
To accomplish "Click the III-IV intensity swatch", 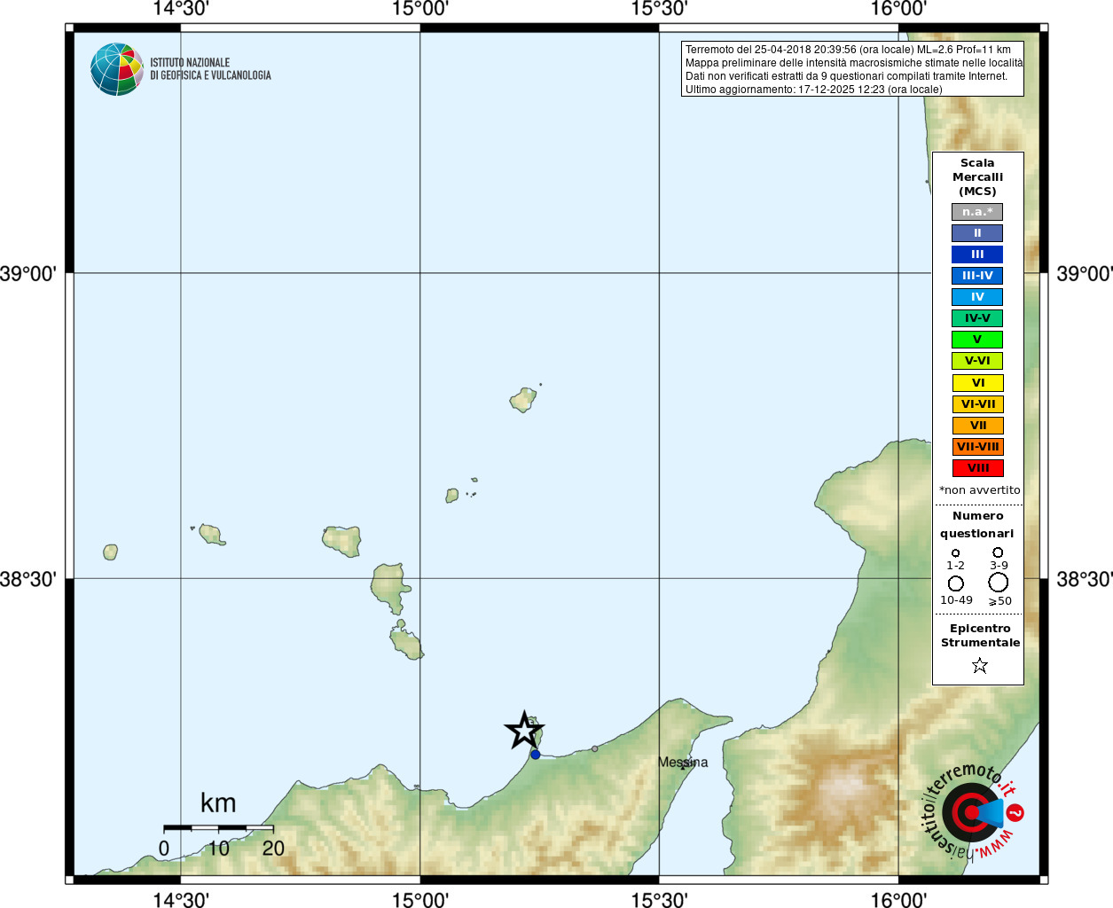I will (x=977, y=276).
